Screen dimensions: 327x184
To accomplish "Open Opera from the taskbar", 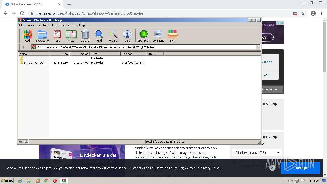I will tap(55, 181).
